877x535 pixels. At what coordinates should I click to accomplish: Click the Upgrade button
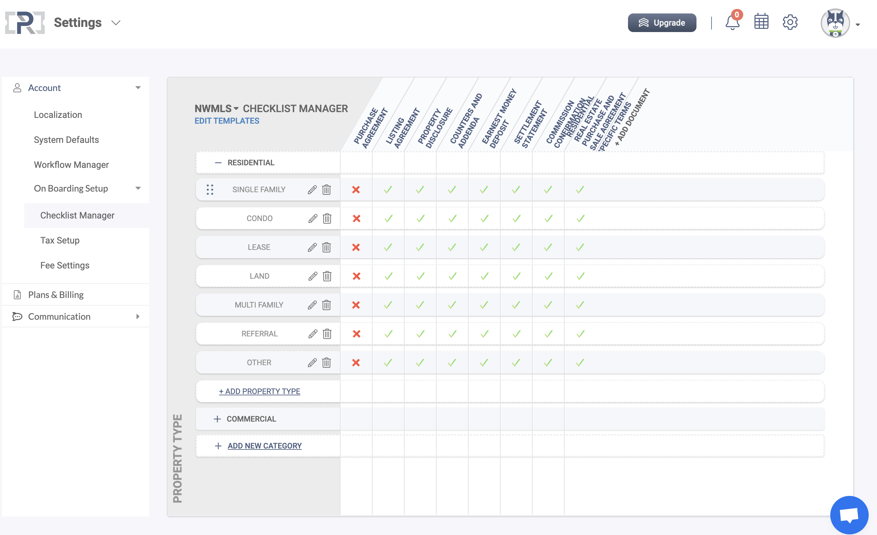pos(662,22)
